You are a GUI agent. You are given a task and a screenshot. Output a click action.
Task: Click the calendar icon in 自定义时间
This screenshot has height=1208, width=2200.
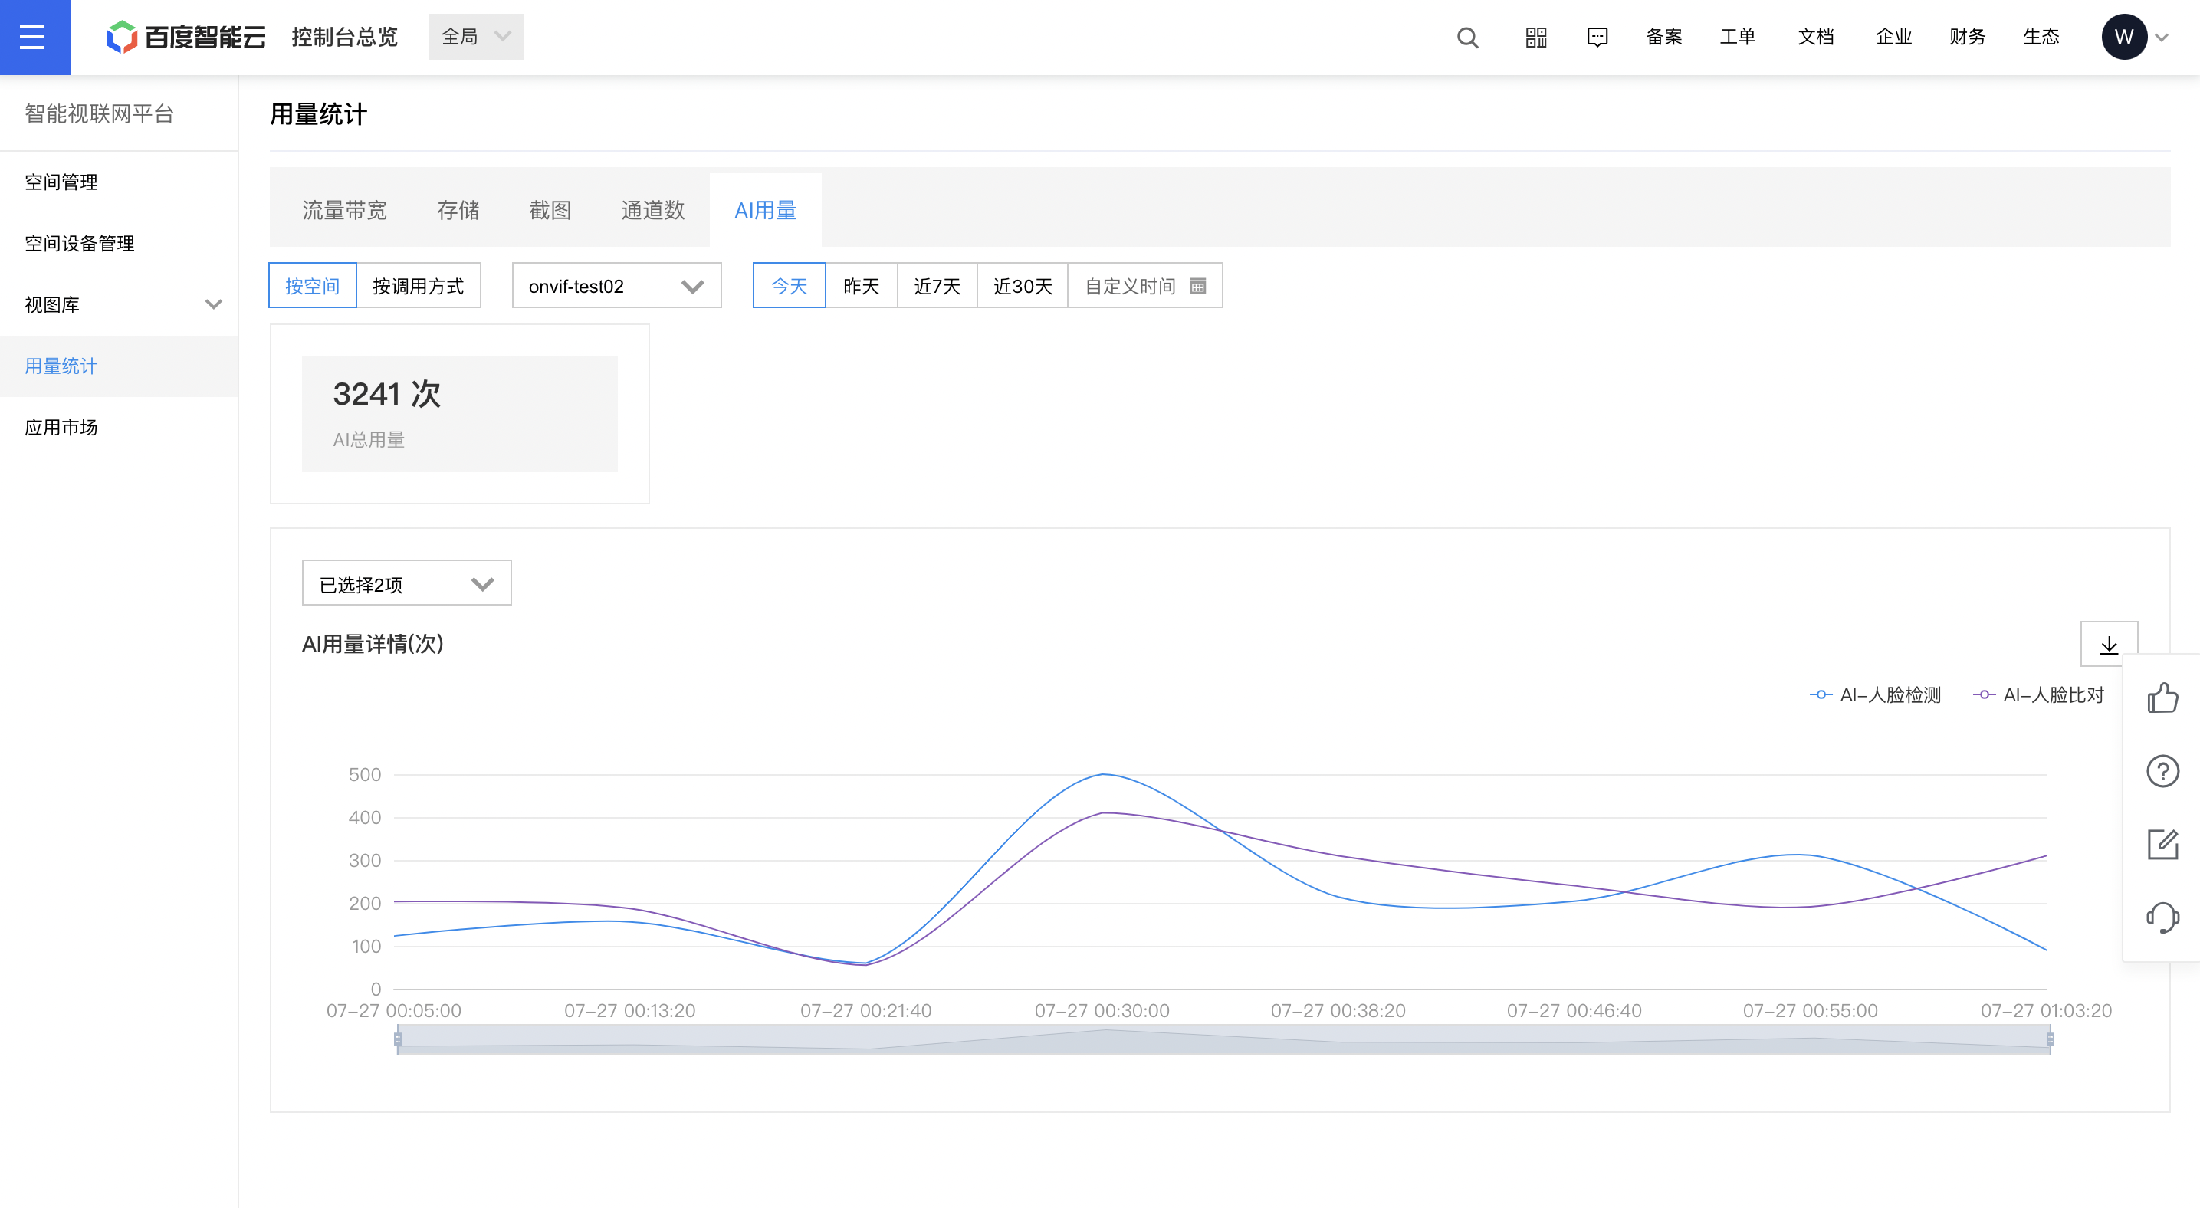tap(1197, 286)
